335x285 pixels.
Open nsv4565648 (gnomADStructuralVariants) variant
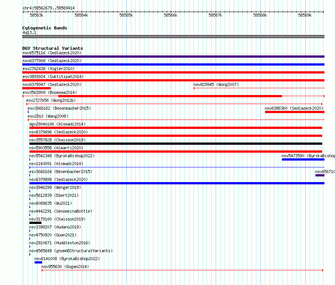pos(71,251)
